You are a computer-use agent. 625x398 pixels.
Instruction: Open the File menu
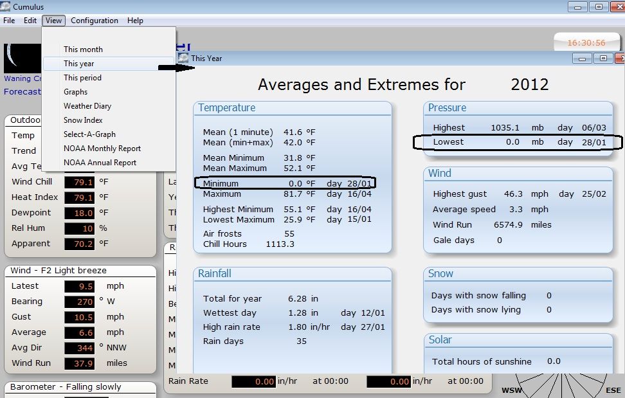pos(9,21)
